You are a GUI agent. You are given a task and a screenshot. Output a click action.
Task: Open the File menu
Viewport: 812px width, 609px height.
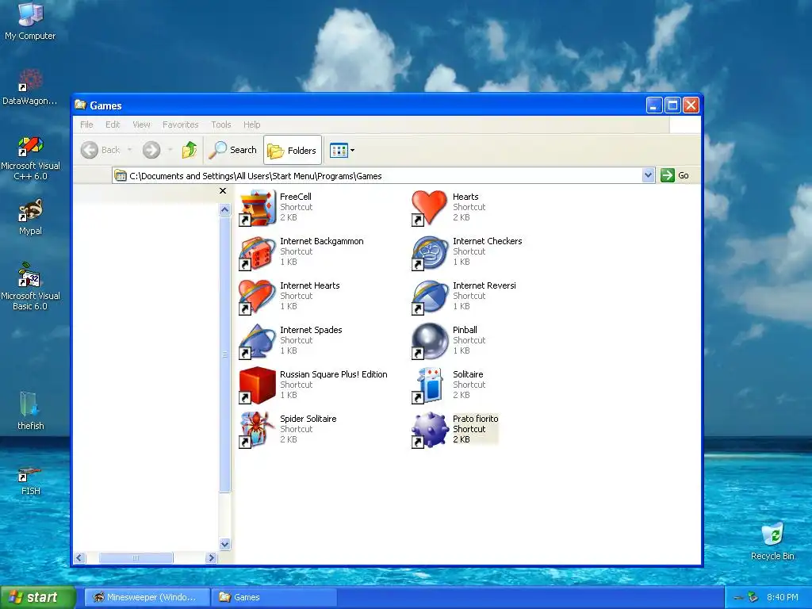tap(86, 124)
